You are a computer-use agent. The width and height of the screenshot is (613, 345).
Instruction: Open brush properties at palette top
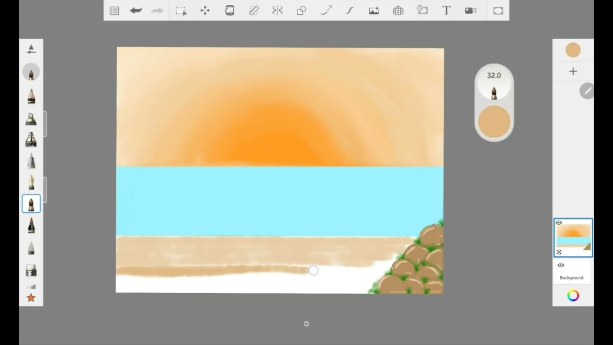point(31,49)
